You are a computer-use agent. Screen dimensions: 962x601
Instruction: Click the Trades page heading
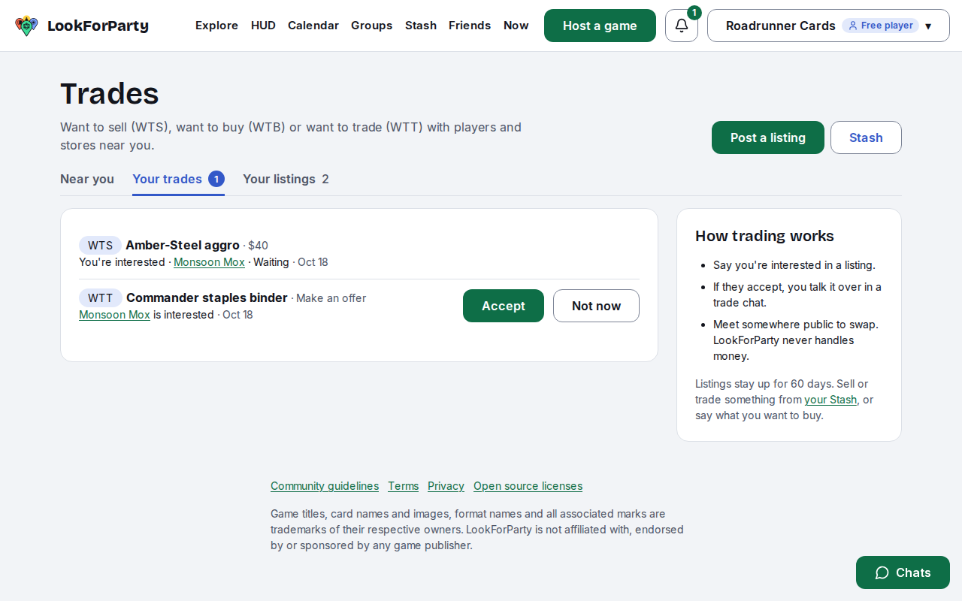coord(110,94)
